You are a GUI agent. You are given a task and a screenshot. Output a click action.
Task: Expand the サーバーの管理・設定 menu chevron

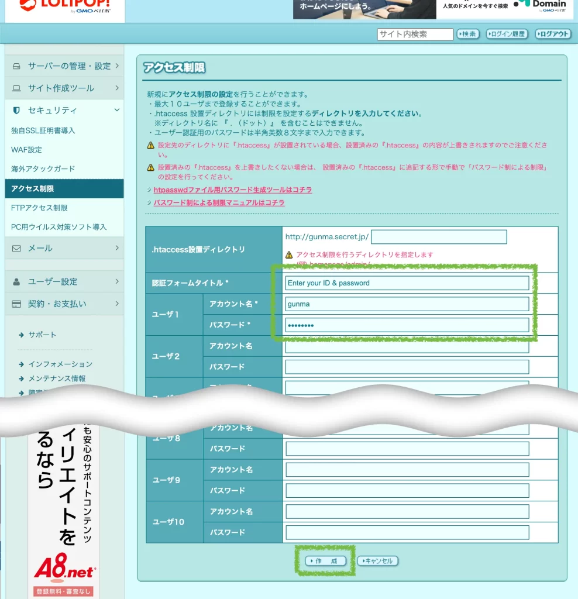(x=117, y=66)
